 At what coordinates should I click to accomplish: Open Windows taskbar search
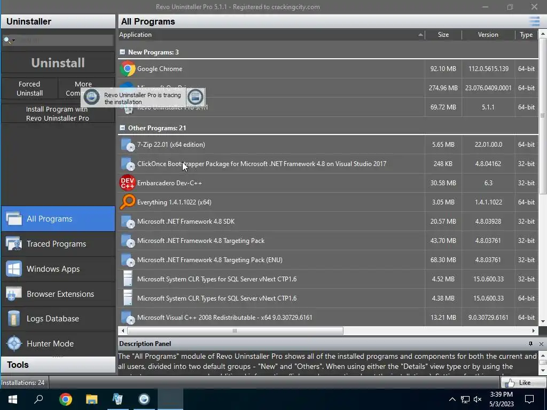pyautogui.click(x=38, y=399)
